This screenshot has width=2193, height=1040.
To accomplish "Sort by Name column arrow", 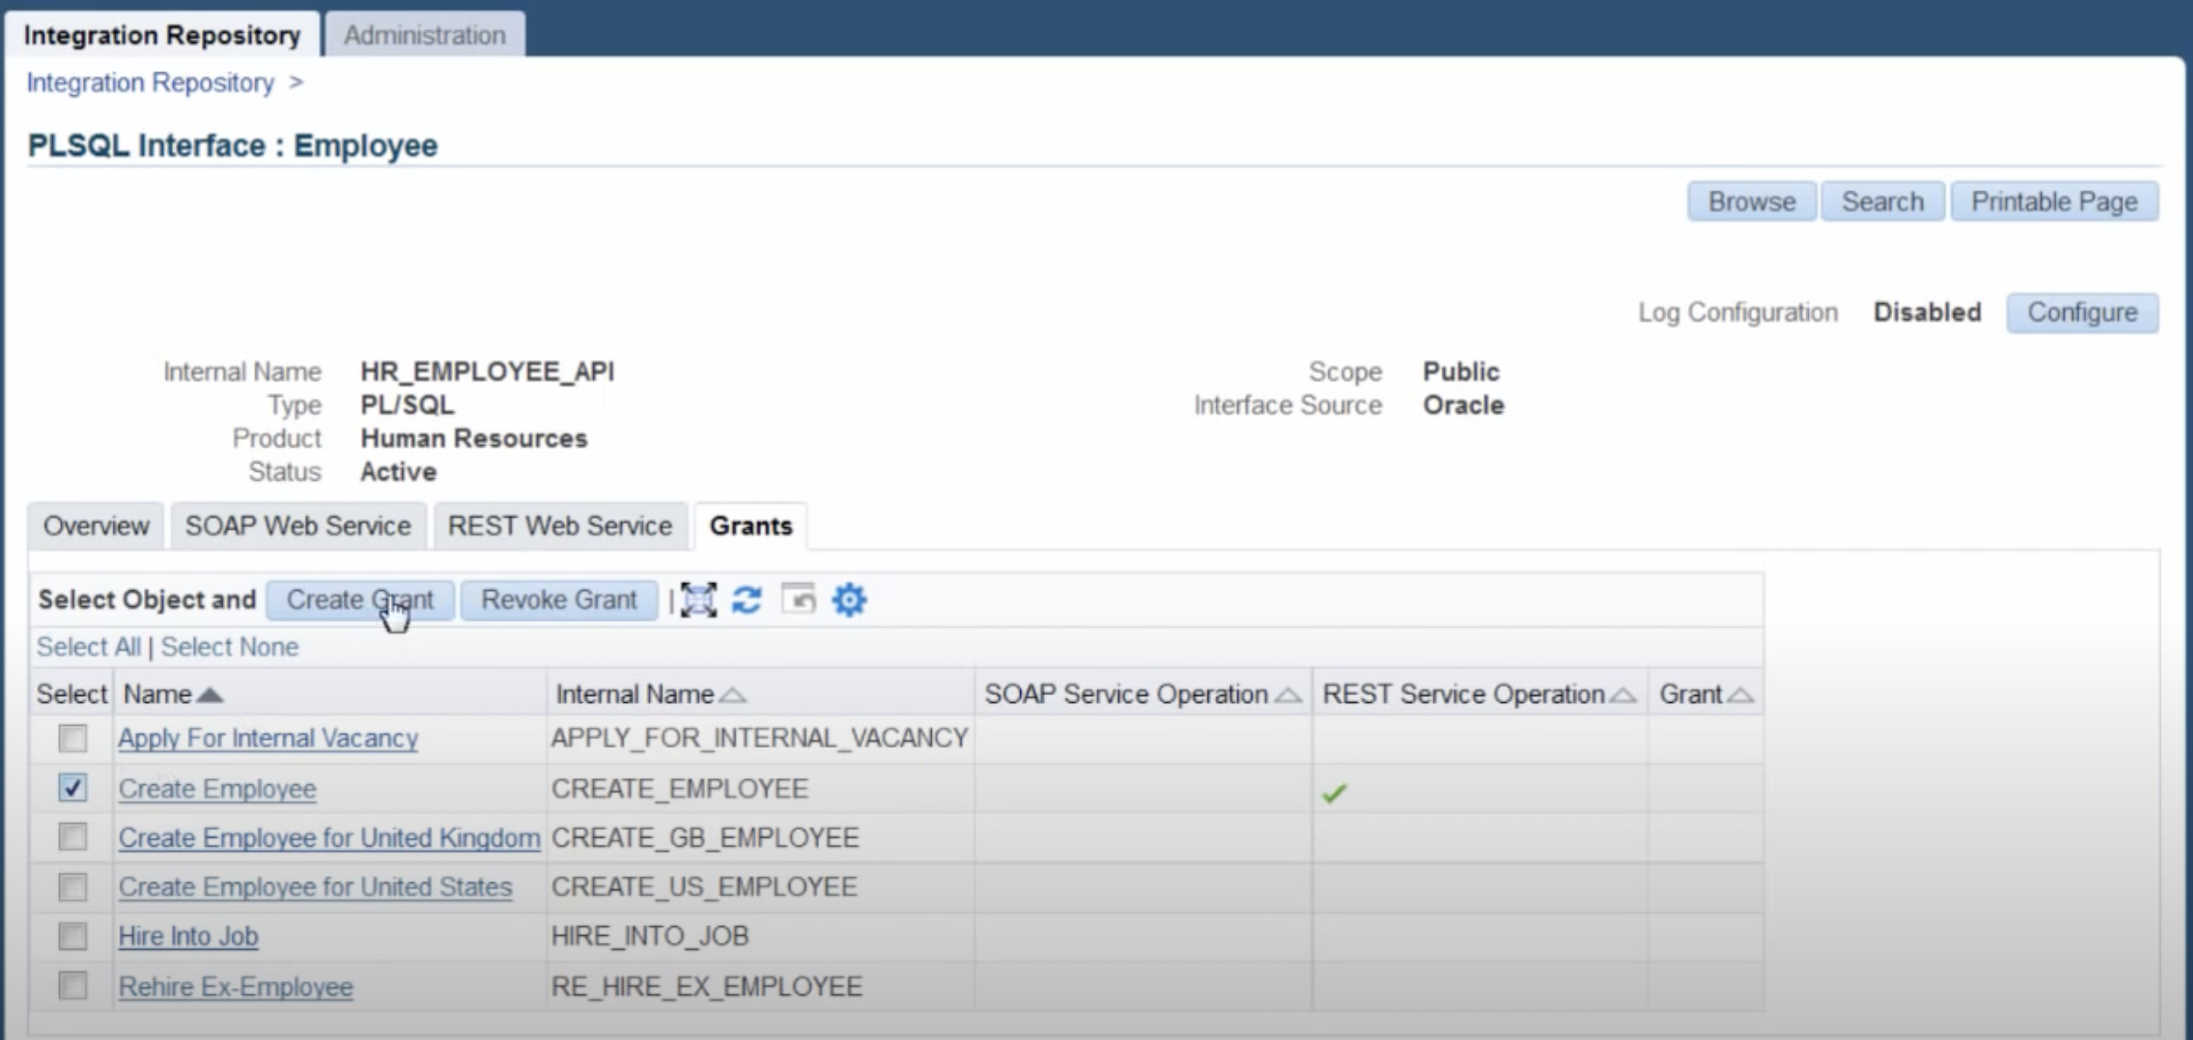I will (210, 695).
